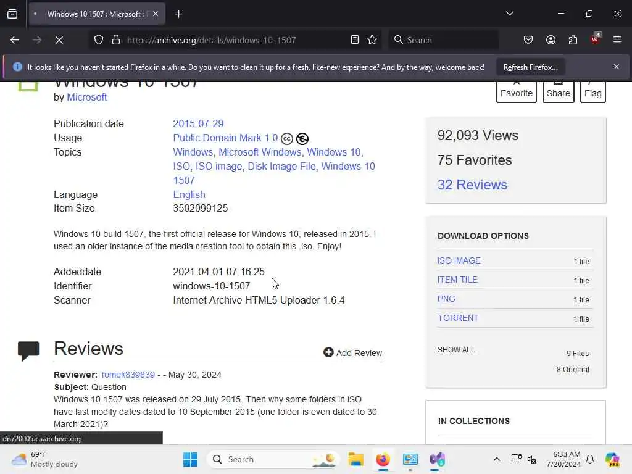632x474 pixels.
Task: Click the Firefox Search box
Action: coord(443,40)
